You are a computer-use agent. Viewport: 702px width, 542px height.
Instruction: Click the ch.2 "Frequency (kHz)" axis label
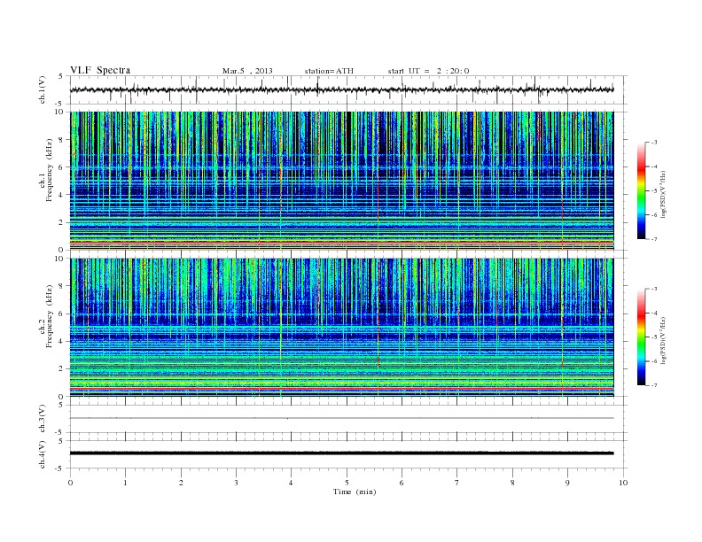(x=50, y=315)
